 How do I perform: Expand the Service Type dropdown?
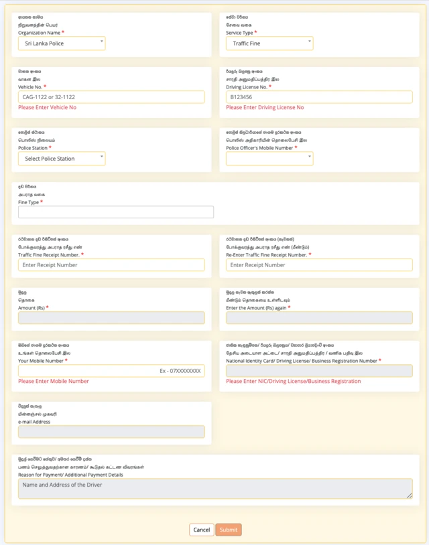tap(269, 44)
